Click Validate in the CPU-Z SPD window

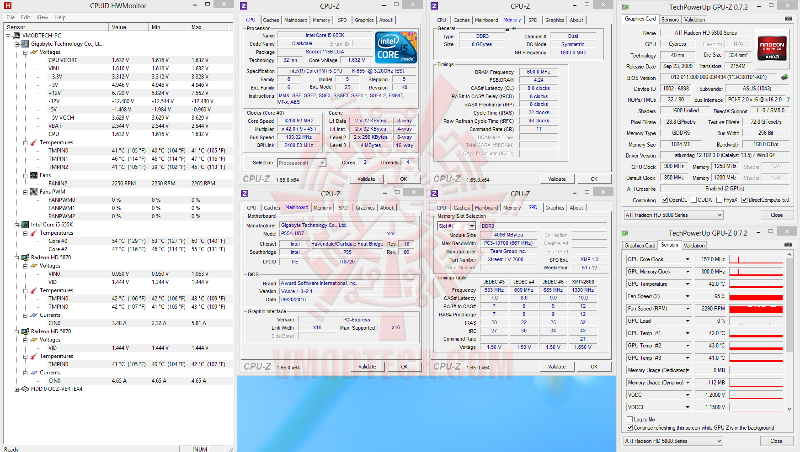(557, 367)
